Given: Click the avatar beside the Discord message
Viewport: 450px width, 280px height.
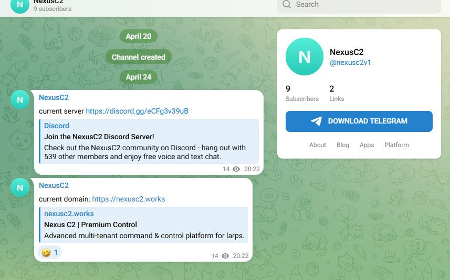Looking at the screenshot, I should (x=20, y=99).
